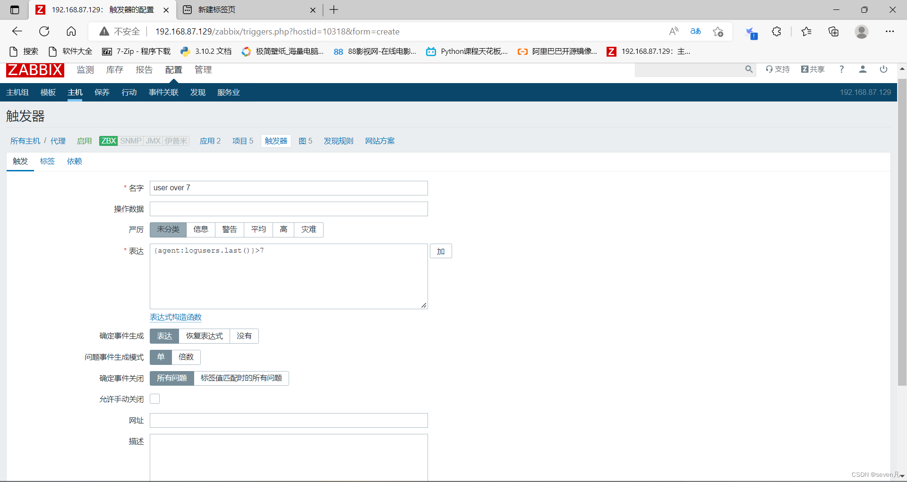The width and height of the screenshot is (907, 482).
Task: Open the 发现规则 link
Action: click(339, 141)
